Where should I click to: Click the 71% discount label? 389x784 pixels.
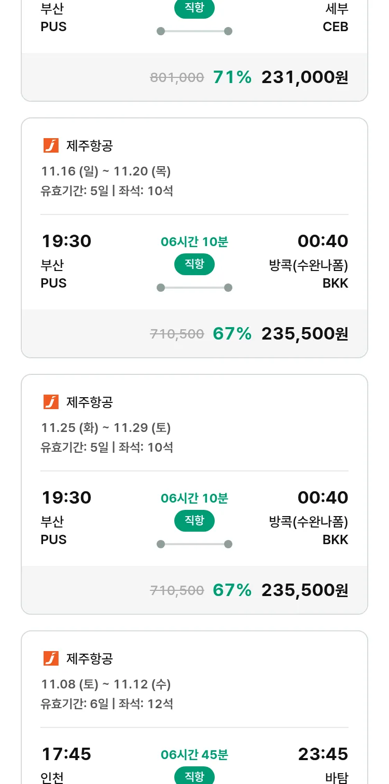coord(232,77)
